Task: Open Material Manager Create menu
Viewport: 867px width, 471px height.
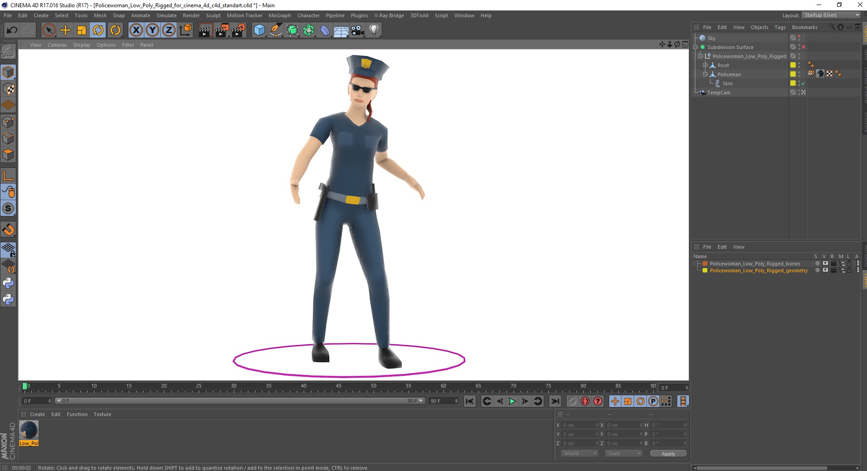Action: click(37, 414)
